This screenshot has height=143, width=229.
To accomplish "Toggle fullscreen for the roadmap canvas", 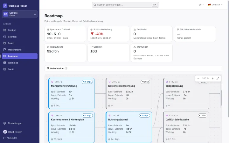I will (x=218, y=78).
